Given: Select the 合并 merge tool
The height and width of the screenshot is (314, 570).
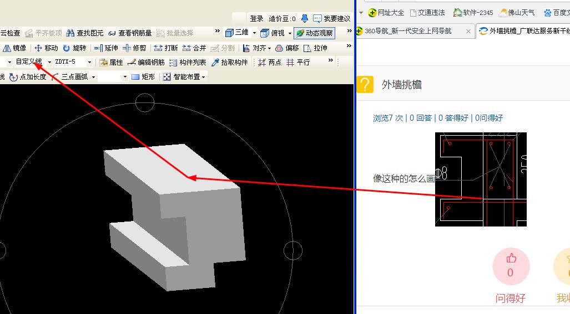Looking at the screenshot, I should coord(194,48).
